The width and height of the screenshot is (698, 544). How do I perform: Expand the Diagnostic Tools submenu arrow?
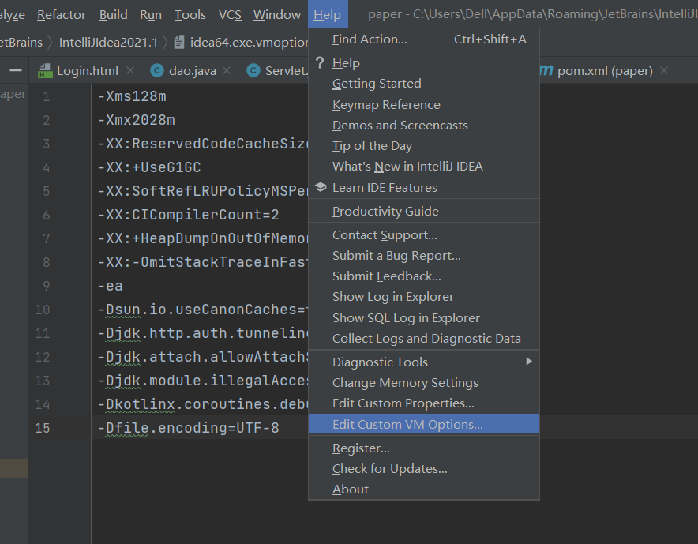click(x=529, y=361)
